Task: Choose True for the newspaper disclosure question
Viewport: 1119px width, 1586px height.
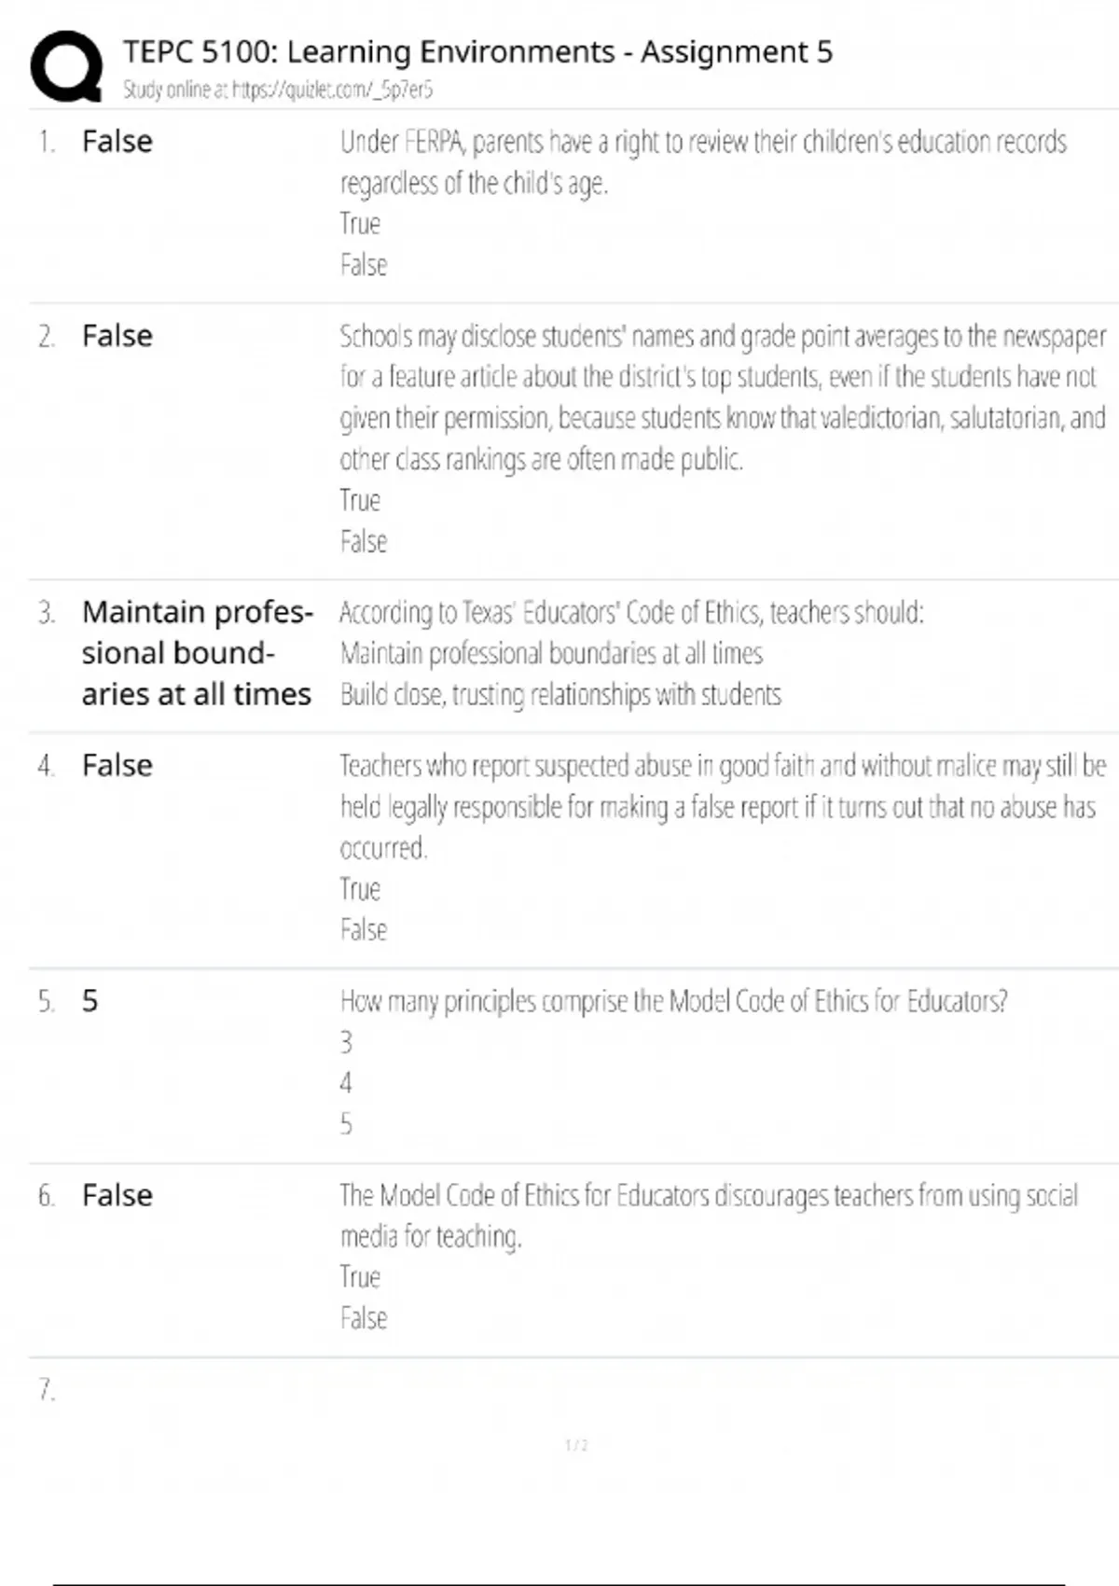Action: [360, 500]
